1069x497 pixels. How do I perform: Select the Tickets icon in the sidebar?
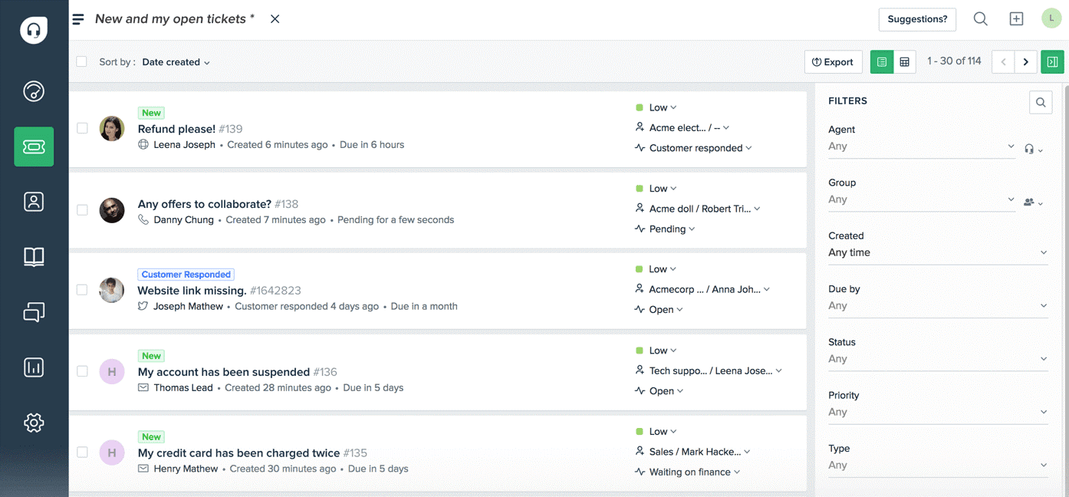click(x=34, y=146)
